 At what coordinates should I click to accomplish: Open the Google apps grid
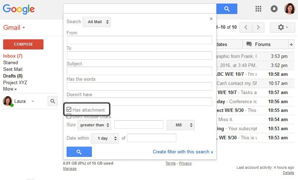(x=258, y=9)
